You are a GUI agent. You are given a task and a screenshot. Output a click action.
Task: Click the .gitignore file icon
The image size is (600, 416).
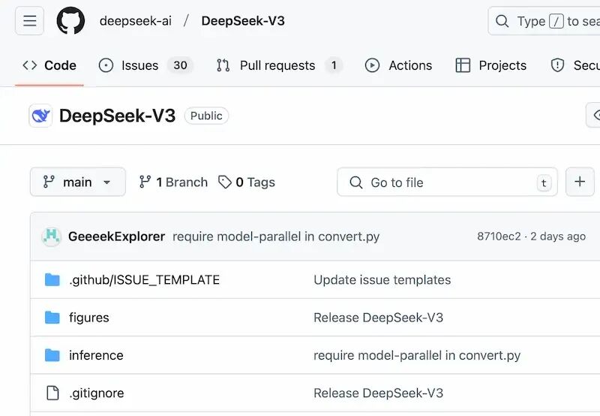(52, 393)
